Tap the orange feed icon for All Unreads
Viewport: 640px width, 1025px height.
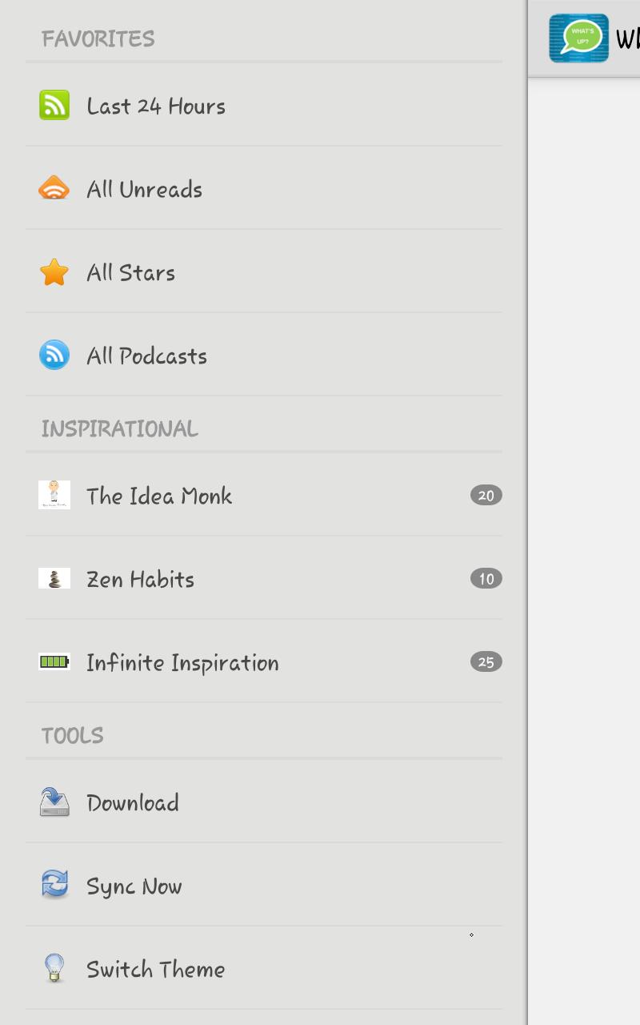(54, 188)
